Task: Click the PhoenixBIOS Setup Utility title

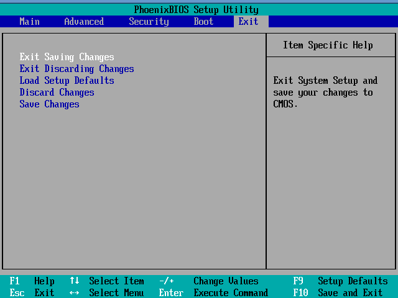Action: [197, 10]
